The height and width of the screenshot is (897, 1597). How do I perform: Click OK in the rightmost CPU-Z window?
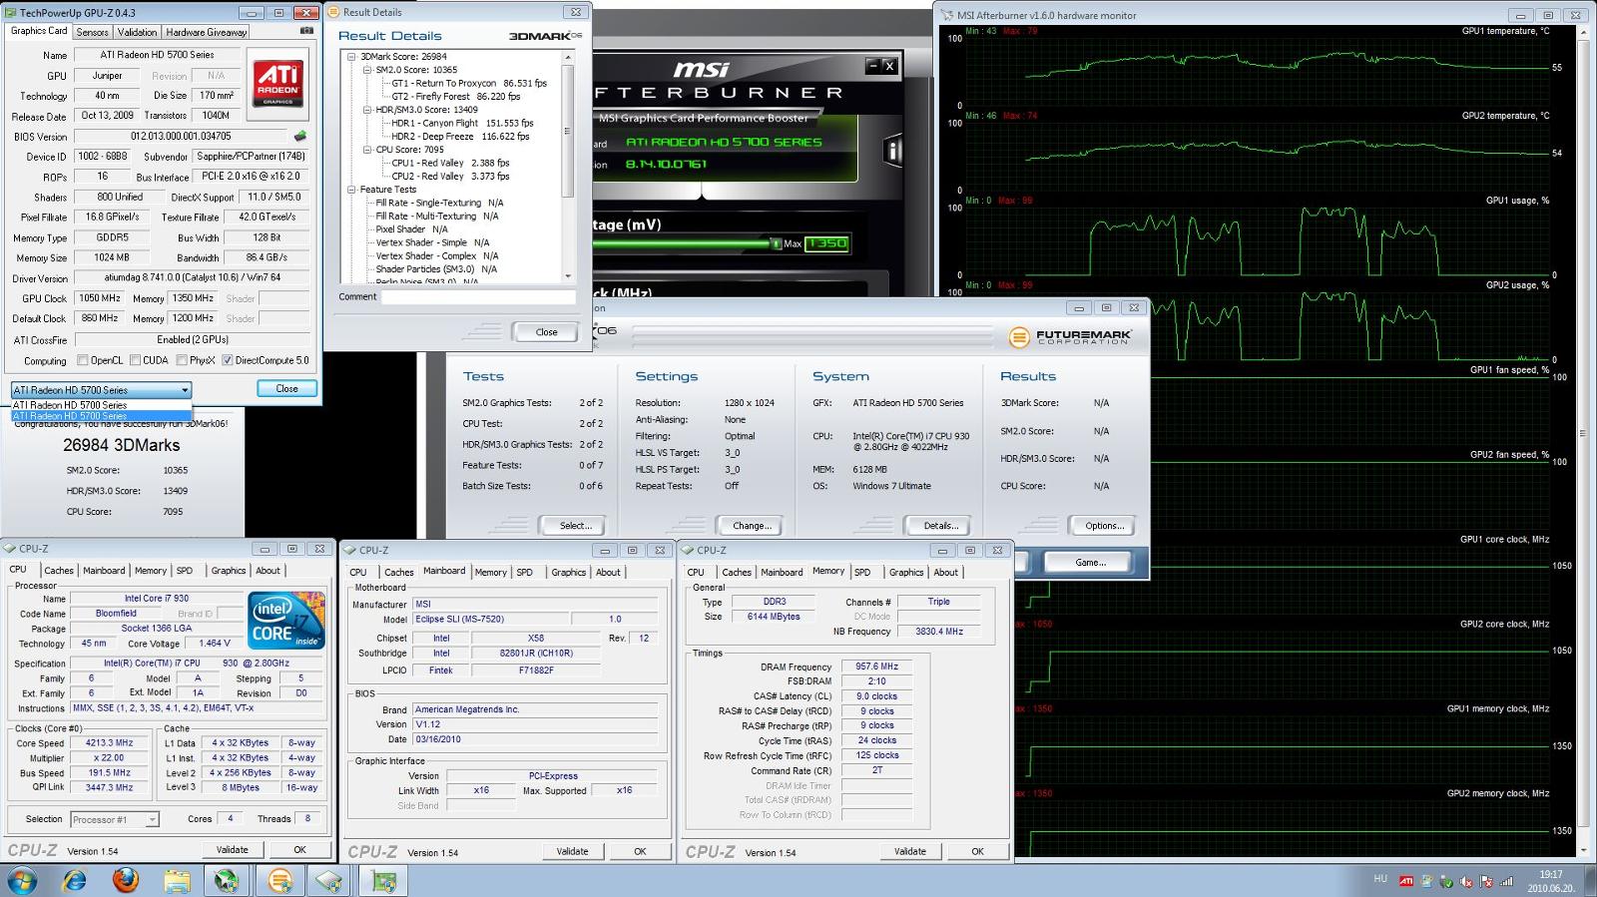(x=977, y=852)
